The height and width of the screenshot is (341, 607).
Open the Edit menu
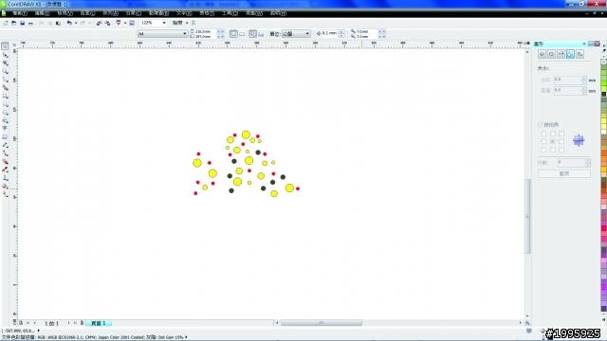42,13
